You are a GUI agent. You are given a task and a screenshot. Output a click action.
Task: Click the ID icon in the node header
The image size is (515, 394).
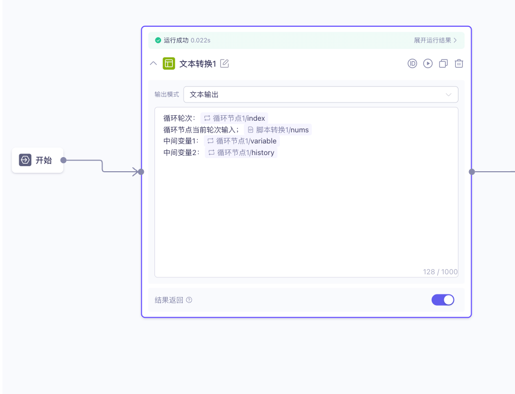(x=412, y=63)
